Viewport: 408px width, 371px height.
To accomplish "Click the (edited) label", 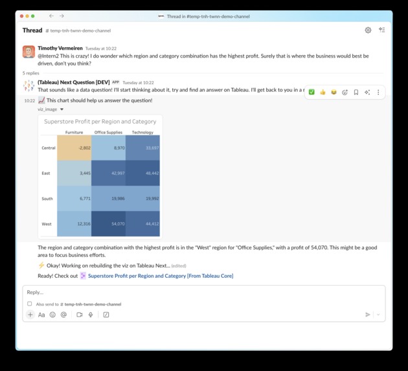I will [179, 266].
